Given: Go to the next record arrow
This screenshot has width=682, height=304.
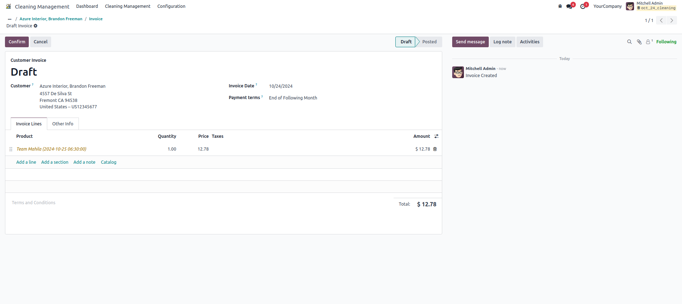Looking at the screenshot, I should (671, 21).
